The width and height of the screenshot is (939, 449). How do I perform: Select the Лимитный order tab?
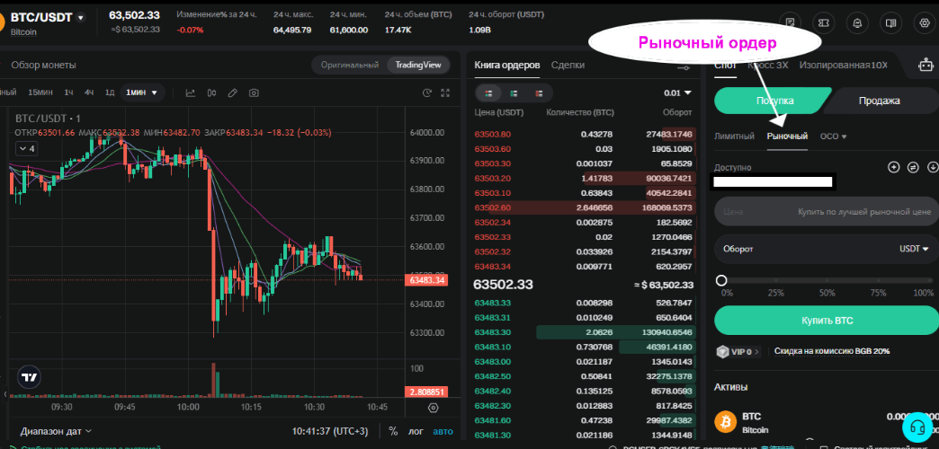click(x=734, y=136)
